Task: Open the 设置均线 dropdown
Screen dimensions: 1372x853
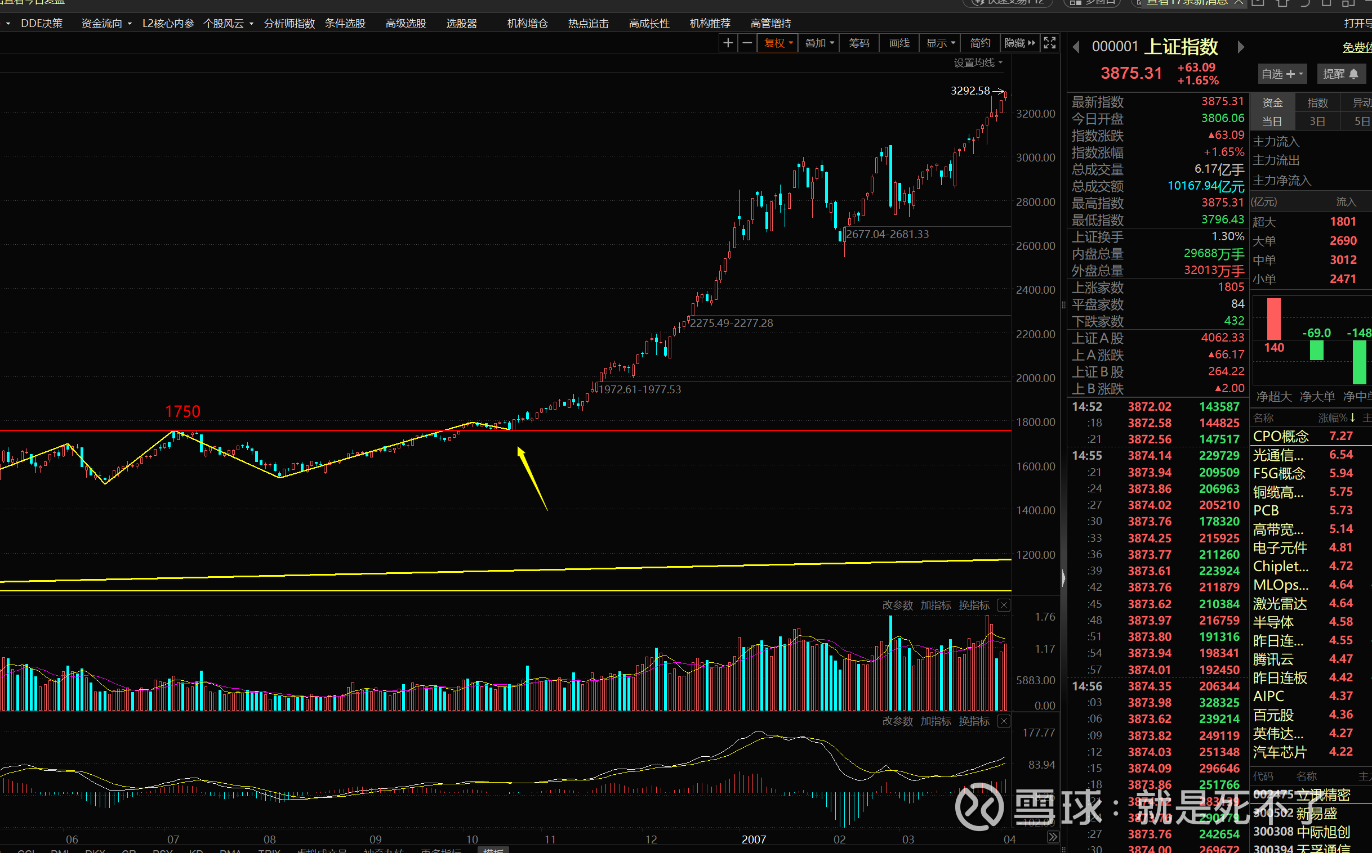Action: coord(978,62)
